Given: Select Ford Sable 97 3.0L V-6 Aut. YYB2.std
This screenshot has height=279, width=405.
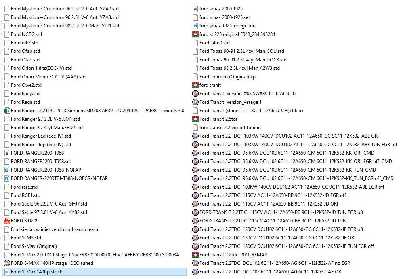Looking at the screenshot, I should pos(49,212).
